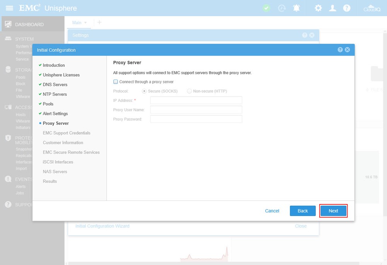Select the Proxy Server step
The image size is (387, 265).
click(56, 123)
